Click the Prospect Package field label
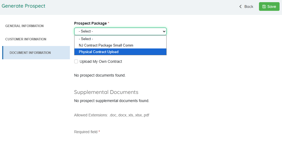Image resolution: width=282 pixels, height=144 pixels. click(90, 23)
